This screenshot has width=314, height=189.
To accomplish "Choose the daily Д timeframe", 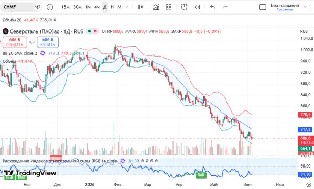I will click(105, 7).
